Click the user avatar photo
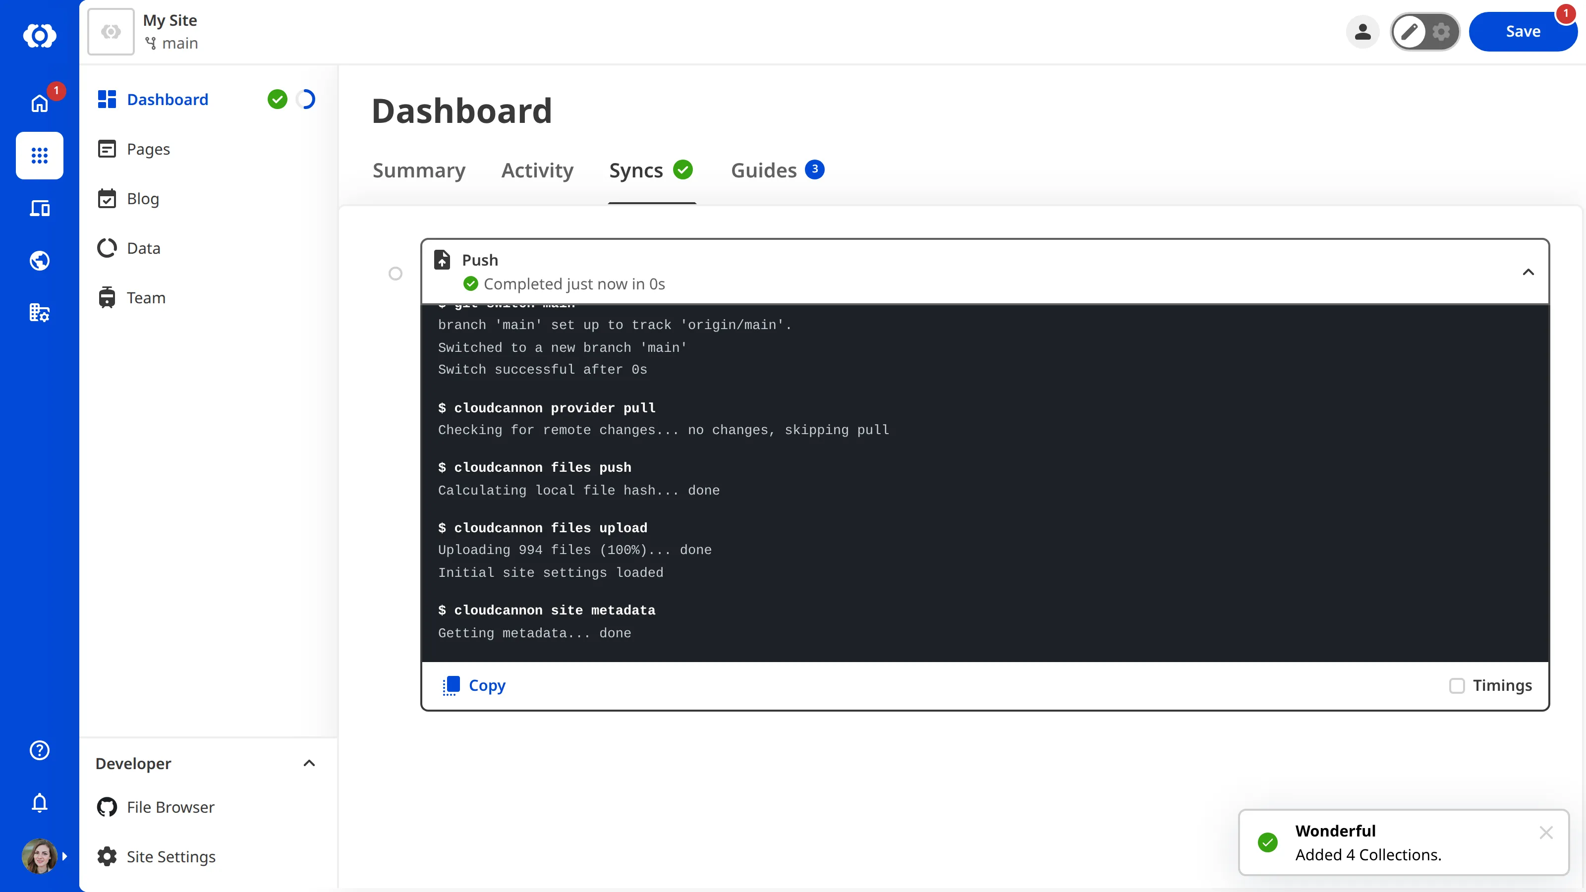 (40, 856)
